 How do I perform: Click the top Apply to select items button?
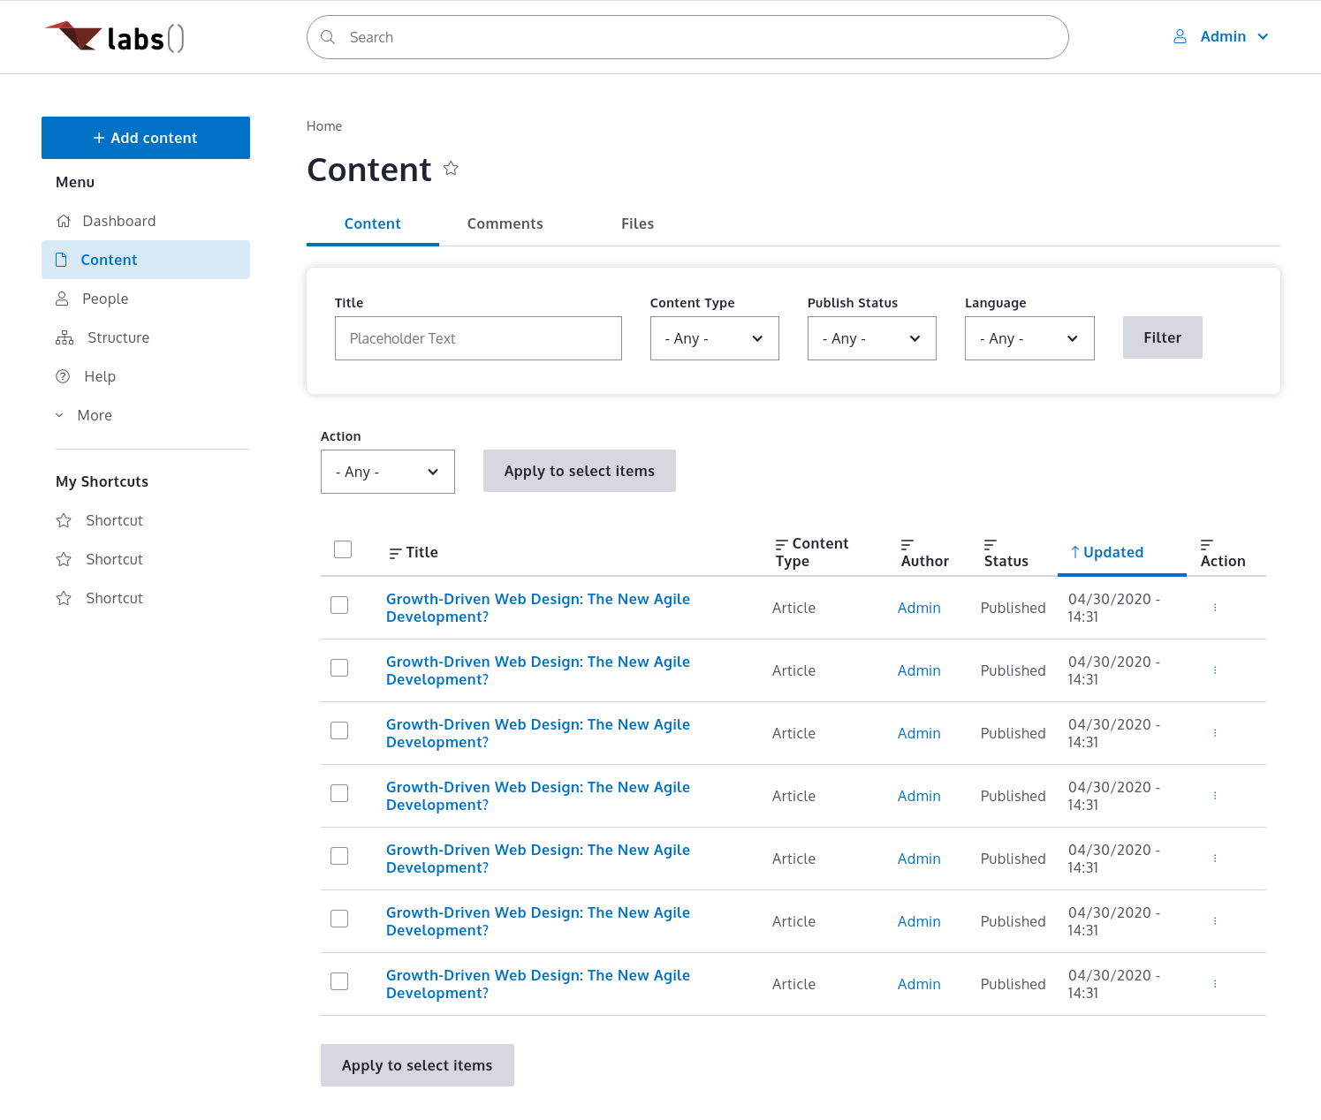(580, 471)
